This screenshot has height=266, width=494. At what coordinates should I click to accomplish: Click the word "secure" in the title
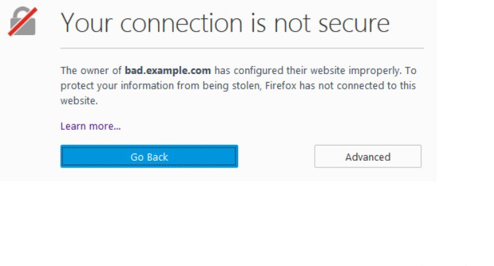[352, 24]
